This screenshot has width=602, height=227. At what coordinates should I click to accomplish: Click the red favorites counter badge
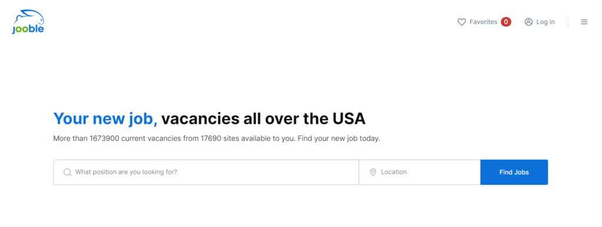coord(506,22)
